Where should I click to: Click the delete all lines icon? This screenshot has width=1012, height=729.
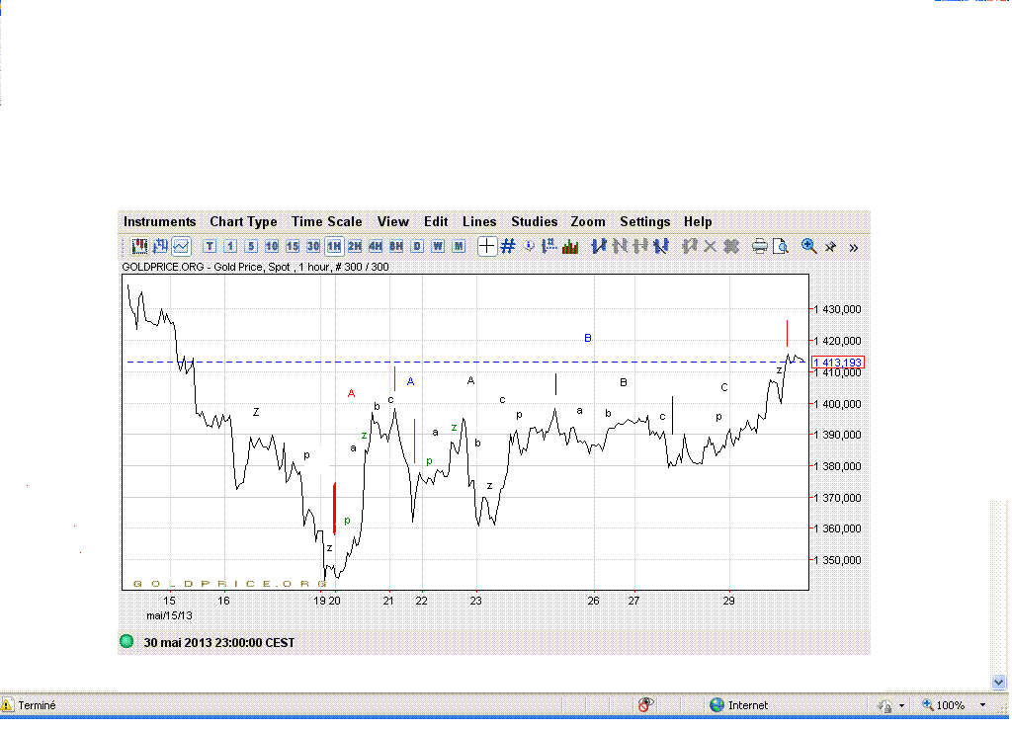tap(731, 246)
